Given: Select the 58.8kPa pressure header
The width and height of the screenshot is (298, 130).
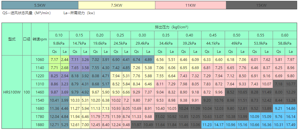Looking at the screenshot, I should pyautogui.click(x=285, y=43).
